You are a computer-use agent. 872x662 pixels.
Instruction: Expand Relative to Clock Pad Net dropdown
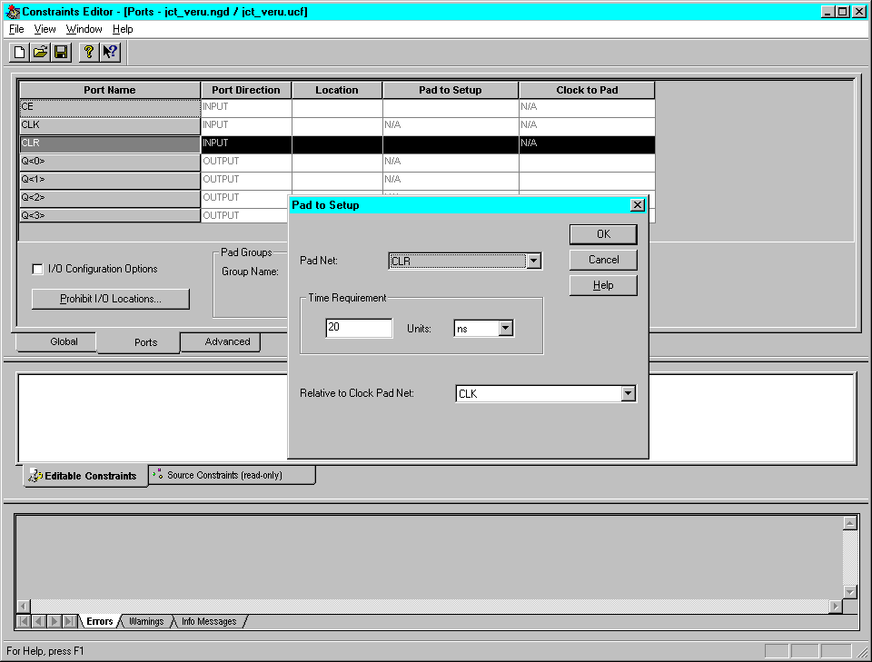[x=627, y=393]
